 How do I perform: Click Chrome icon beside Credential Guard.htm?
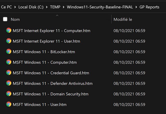tap(9, 73)
